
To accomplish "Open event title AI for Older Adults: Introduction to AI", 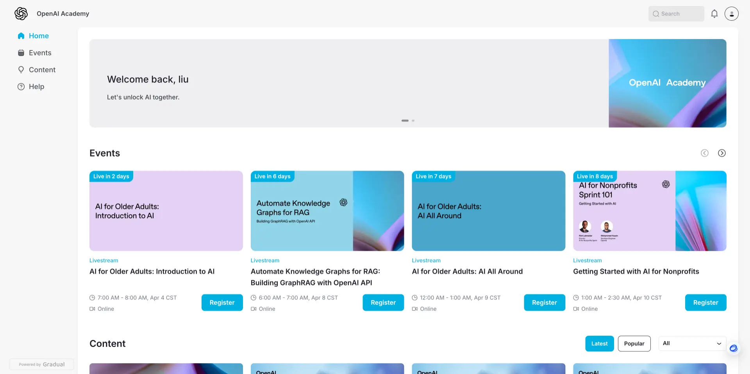I will pos(152,272).
